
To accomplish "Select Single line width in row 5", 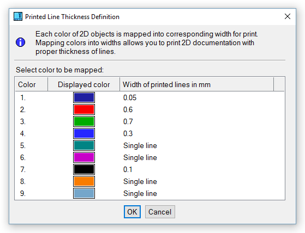I will [140, 145].
